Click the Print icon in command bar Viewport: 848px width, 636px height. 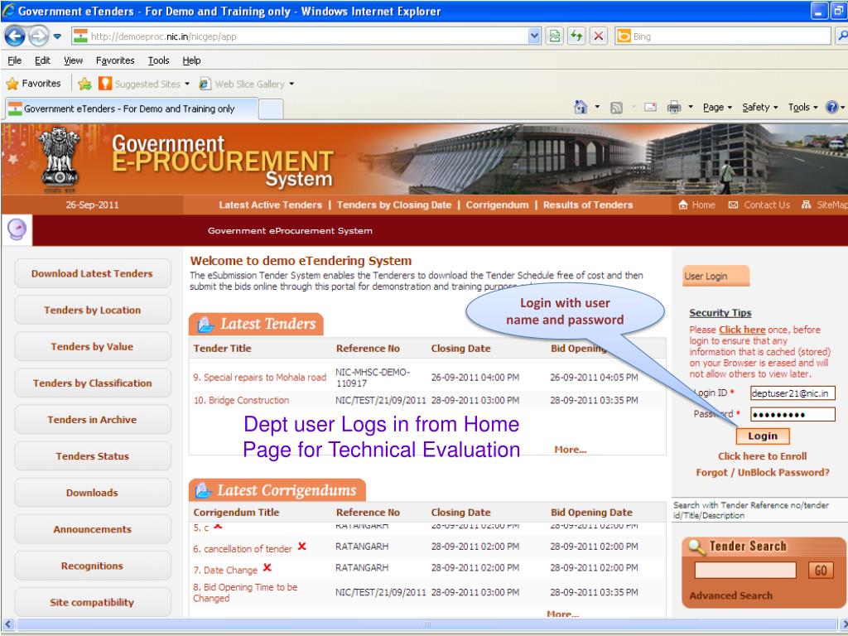click(675, 108)
